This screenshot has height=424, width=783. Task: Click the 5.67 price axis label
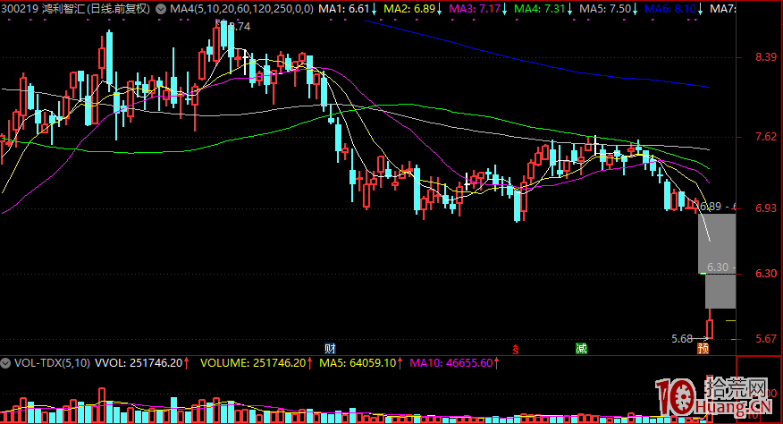pyautogui.click(x=766, y=339)
